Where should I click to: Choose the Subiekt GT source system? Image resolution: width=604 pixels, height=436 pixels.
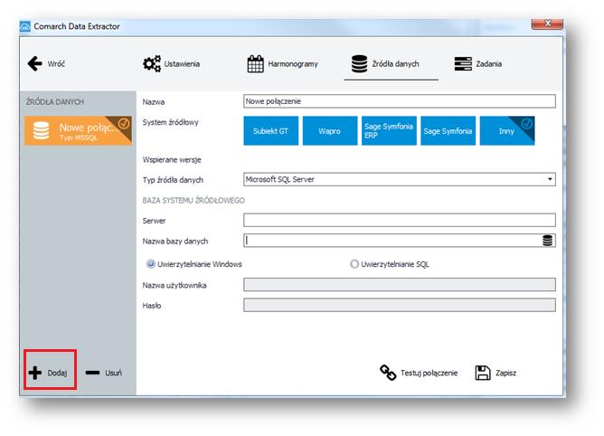click(270, 130)
